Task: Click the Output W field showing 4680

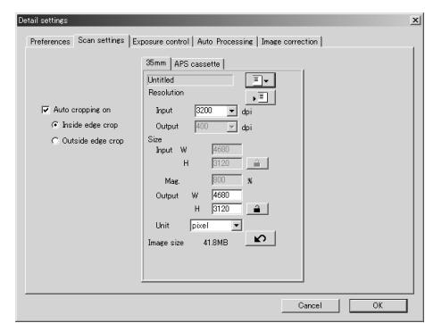Action: (x=227, y=195)
